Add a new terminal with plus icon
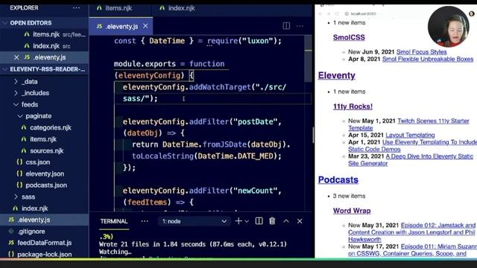The image size is (477, 268). click(238, 221)
